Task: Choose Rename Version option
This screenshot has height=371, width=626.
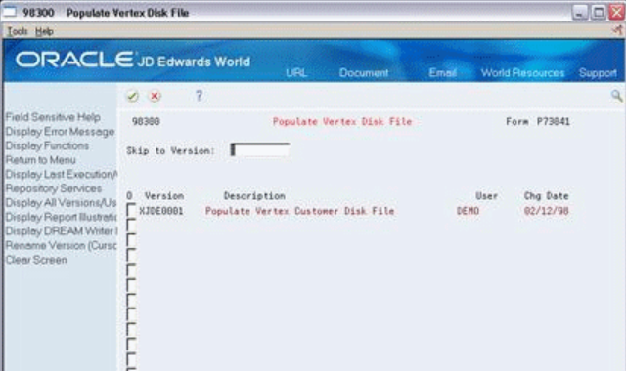Action: [x=61, y=245]
